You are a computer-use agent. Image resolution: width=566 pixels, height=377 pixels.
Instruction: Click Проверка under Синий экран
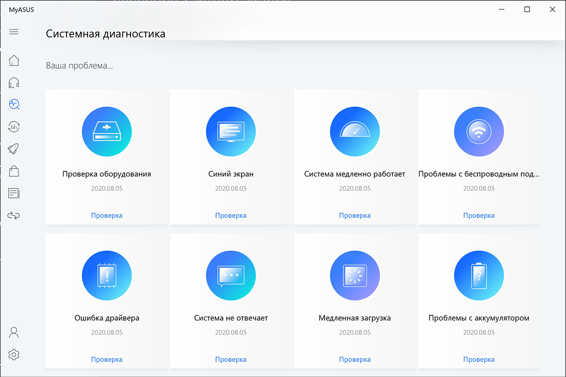coord(231,215)
